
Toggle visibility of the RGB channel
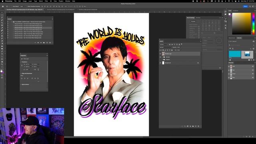tap(229, 66)
